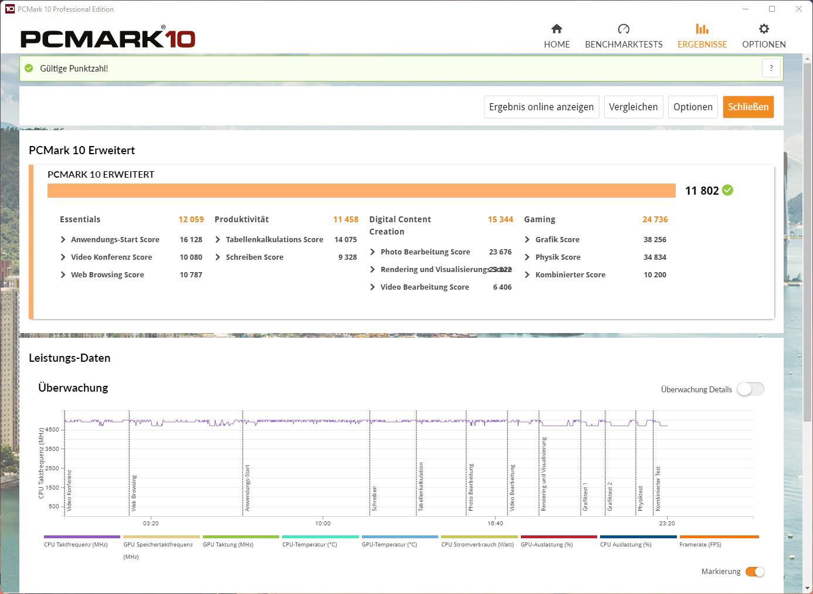The height and width of the screenshot is (594, 813).
Task: Expand Video Bearbeitung Score
Action: pyautogui.click(x=372, y=287)
